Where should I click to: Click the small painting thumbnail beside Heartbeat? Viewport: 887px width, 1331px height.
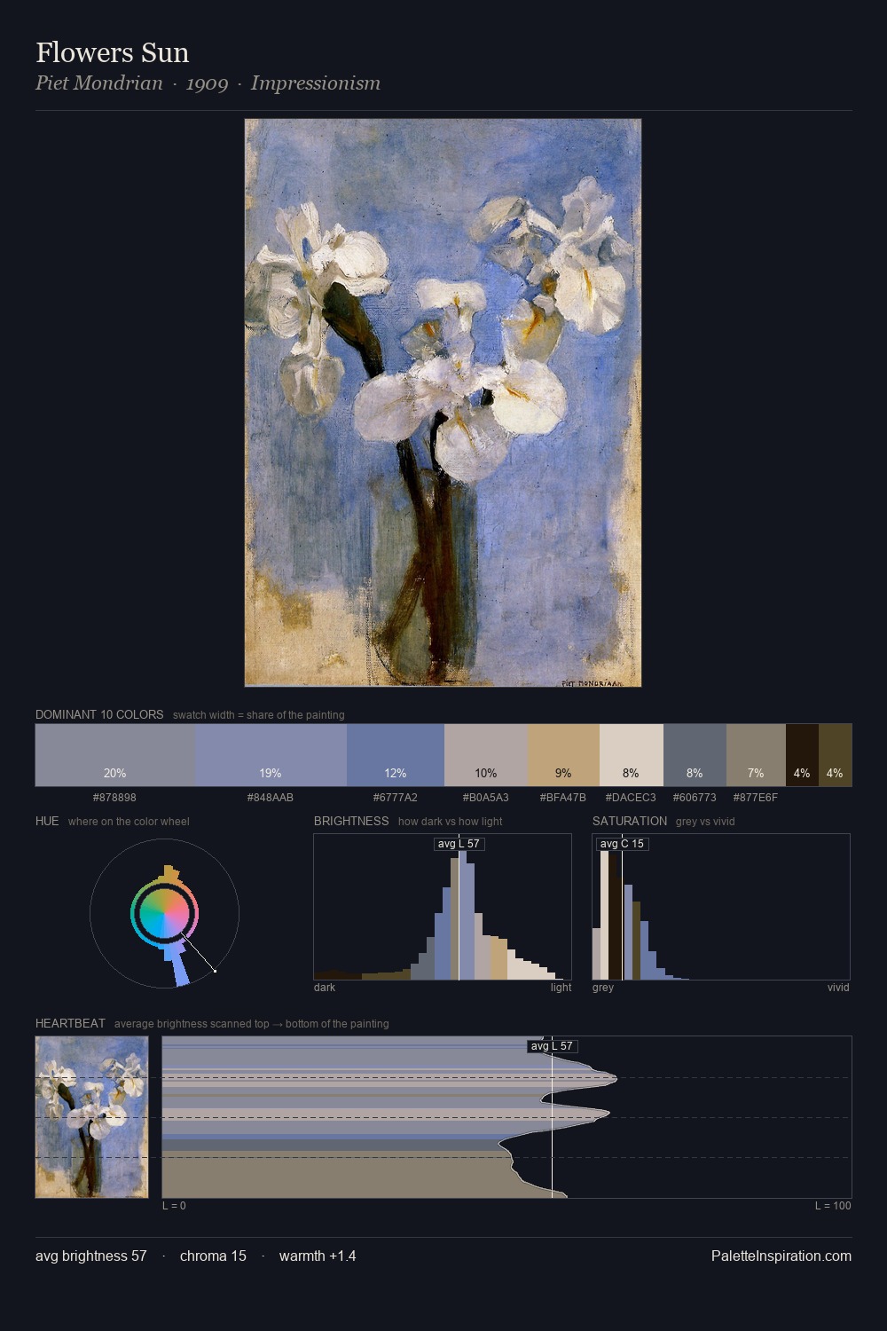pos(91,1117)
